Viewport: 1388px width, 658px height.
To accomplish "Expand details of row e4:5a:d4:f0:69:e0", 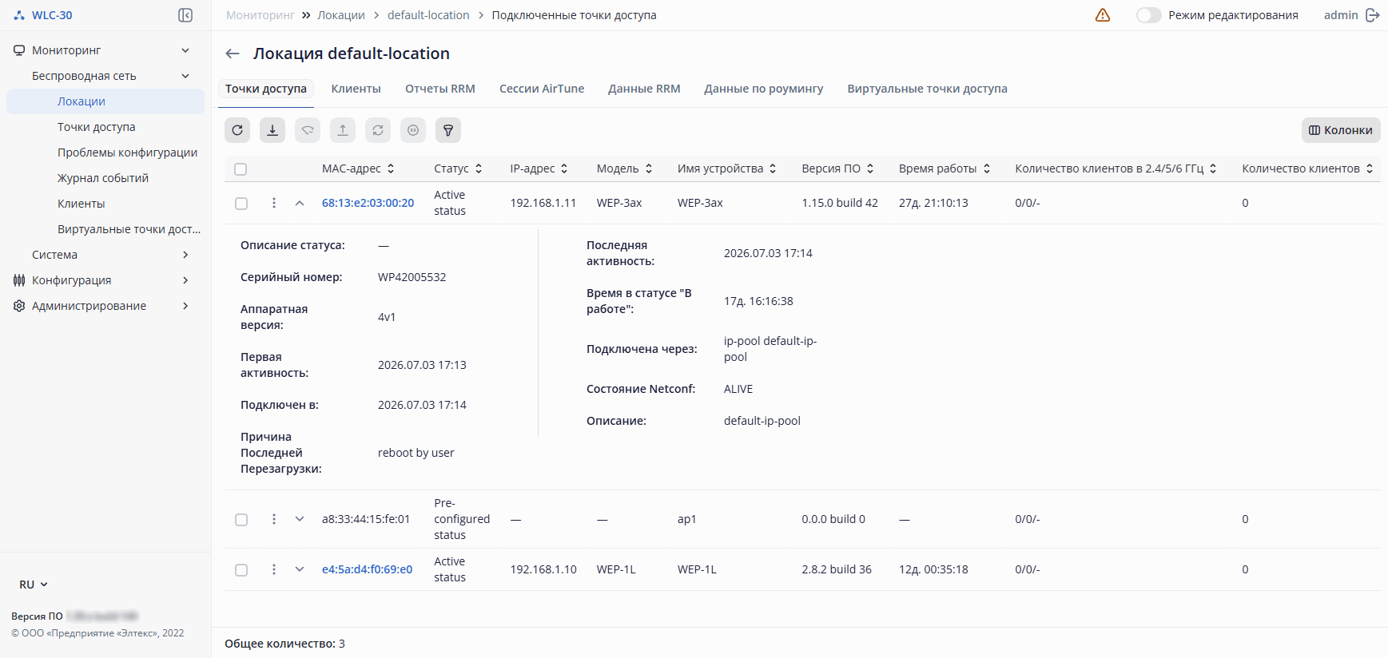I will pos(300,569).
